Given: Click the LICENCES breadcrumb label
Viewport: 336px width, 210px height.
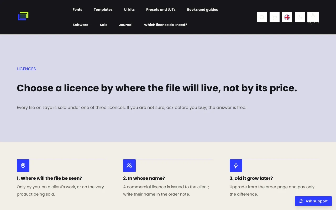Looking at the screenshot, I should [26, 69].
